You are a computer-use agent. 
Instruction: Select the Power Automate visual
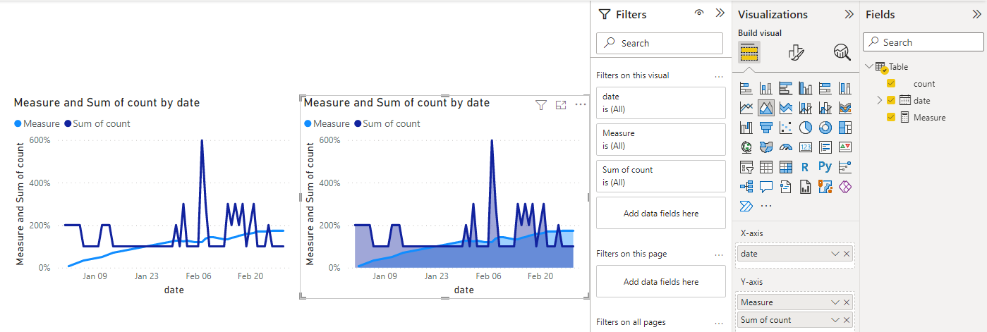tap(746, 207)
